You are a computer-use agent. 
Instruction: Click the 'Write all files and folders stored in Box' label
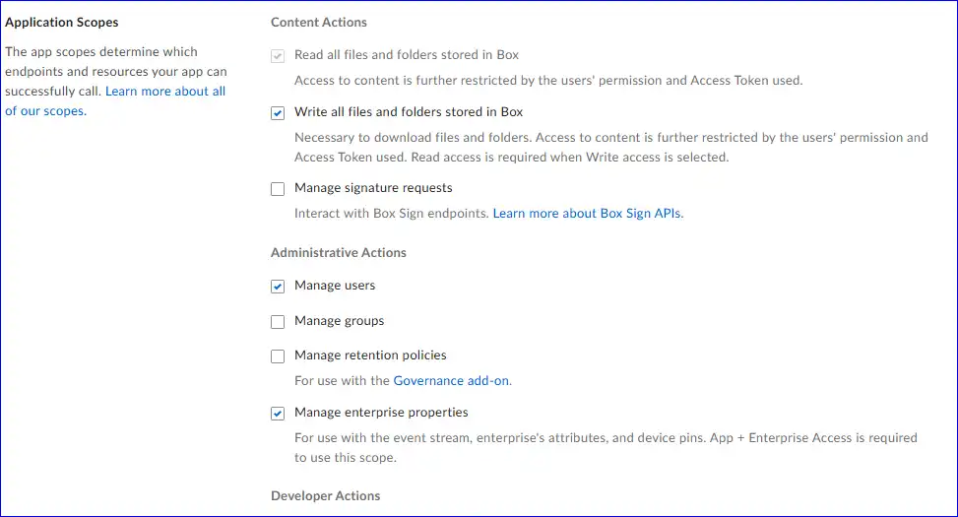click(x=409, y=112)
